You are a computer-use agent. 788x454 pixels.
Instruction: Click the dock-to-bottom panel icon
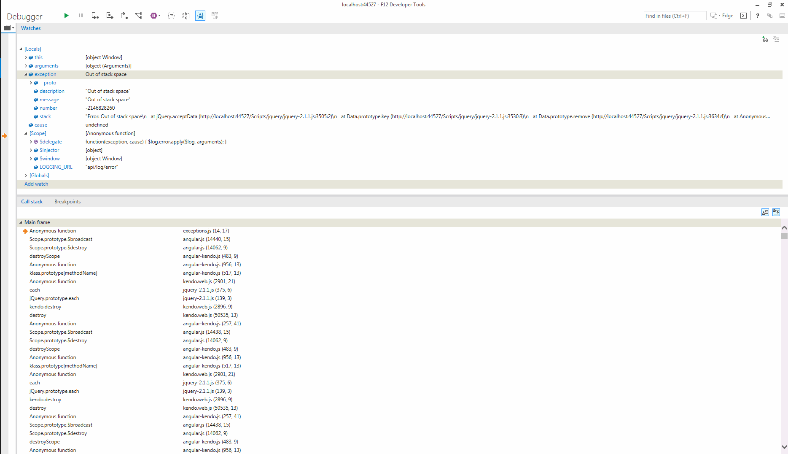click(782, 16)
